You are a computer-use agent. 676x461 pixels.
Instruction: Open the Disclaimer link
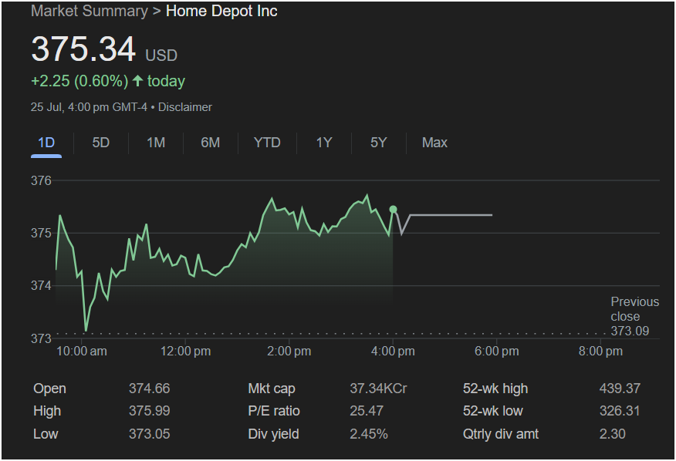pyautogui.click(x=185, y=107)
